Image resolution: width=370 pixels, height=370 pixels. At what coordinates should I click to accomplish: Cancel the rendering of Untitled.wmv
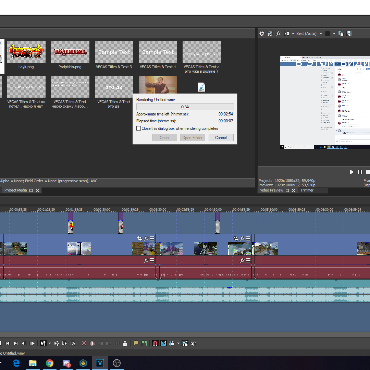pyautogui.click(x=221, y=138)
